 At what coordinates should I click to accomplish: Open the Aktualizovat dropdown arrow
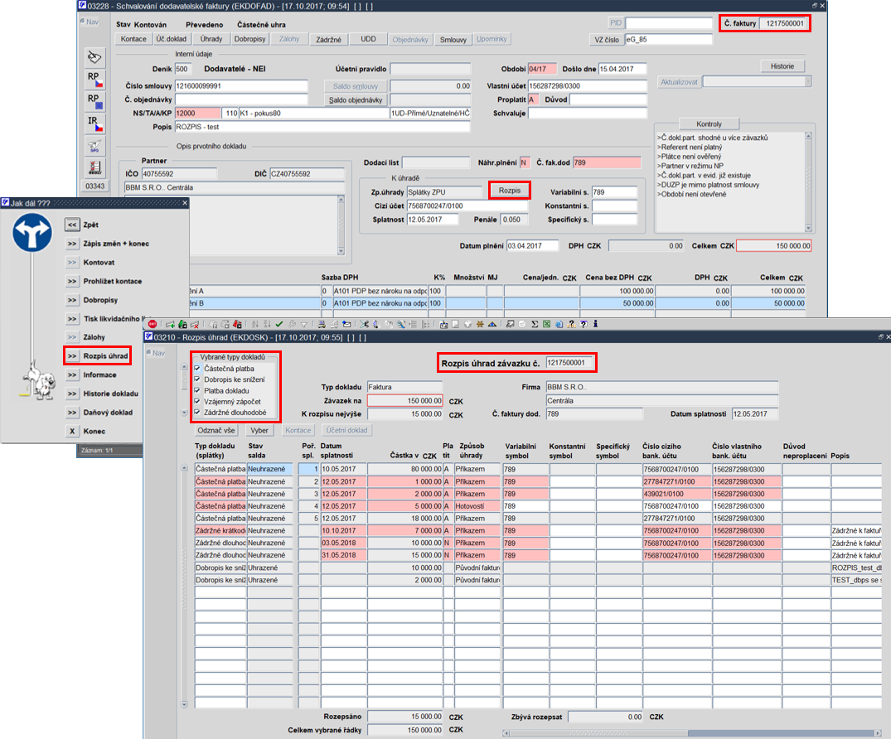[807, 82]
